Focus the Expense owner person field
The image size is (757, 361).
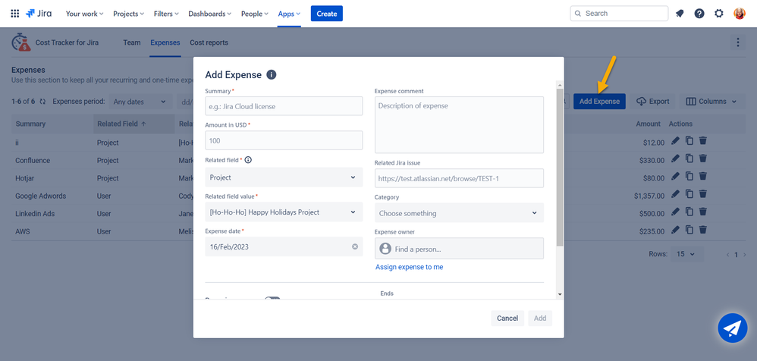(459, 249)
